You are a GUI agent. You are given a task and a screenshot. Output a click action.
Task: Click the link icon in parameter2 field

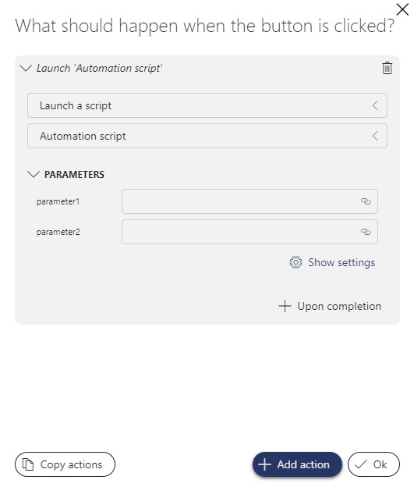click(366, 232)
